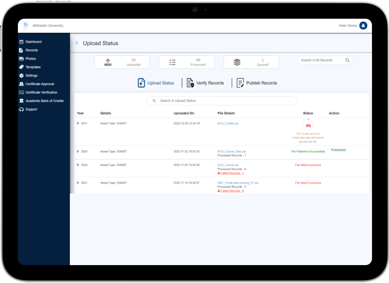This screenshot has width=389, height=283.
Task: Click the Dashboard icon in sidebar
Action: 22,42
